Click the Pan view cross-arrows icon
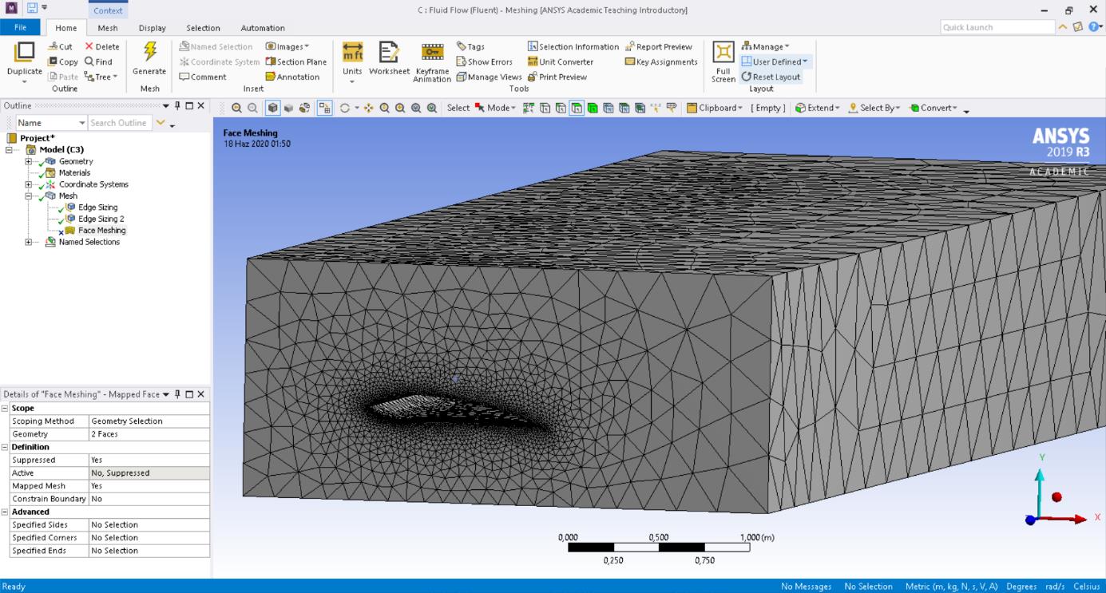The image size is (1106, 593). pyautogui.click(x=368, y=108)
